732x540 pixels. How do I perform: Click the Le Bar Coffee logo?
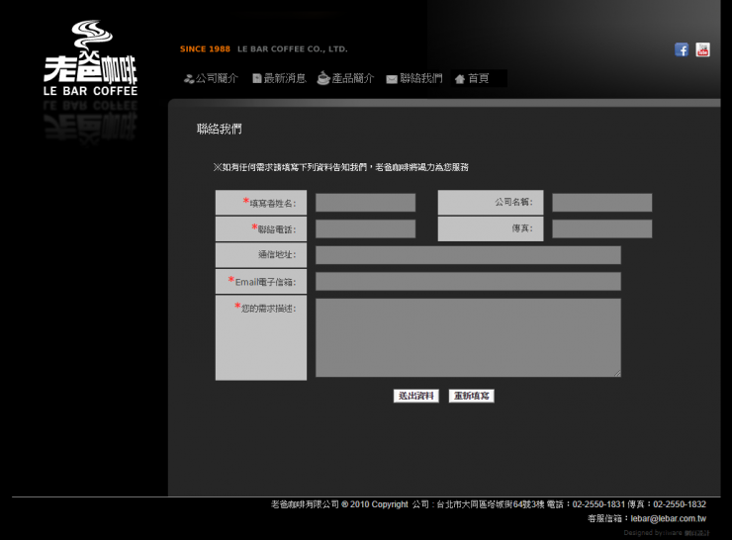coord(90,61)
